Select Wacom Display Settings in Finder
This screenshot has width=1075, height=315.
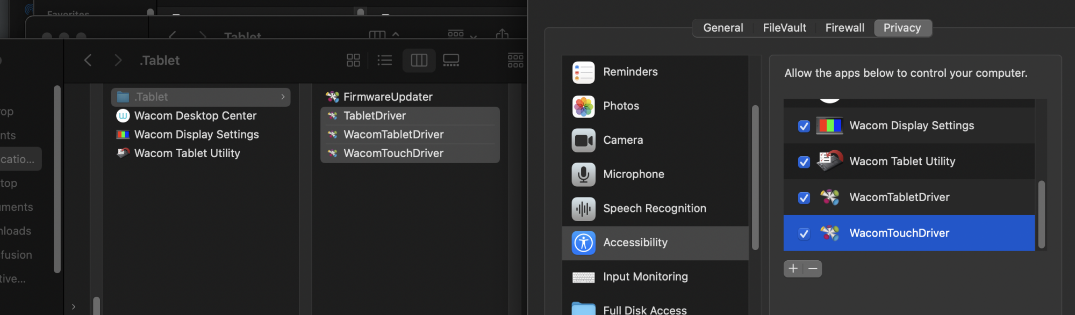(188, 135)
